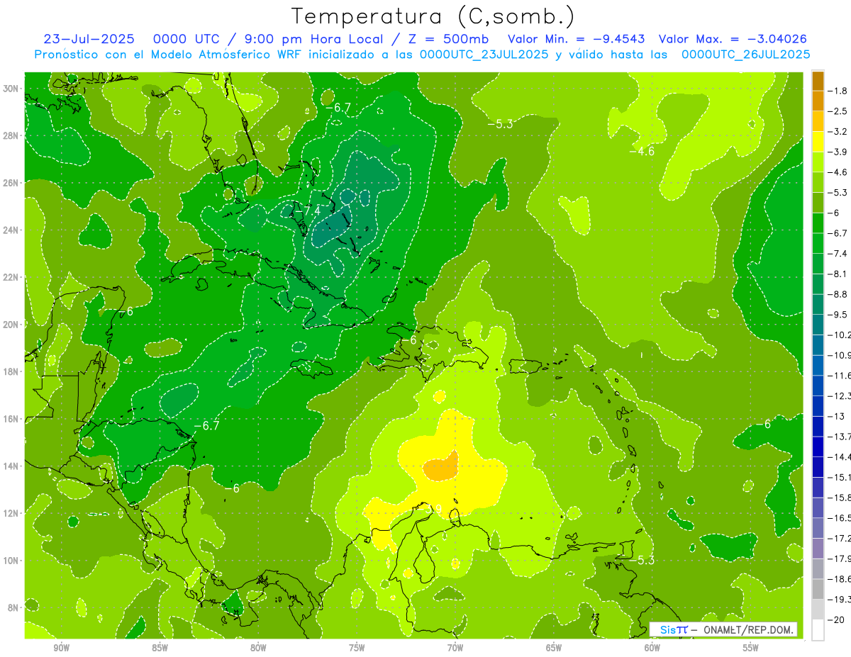Pick the green swatch between -6 and -6.7

click(818, 223)
